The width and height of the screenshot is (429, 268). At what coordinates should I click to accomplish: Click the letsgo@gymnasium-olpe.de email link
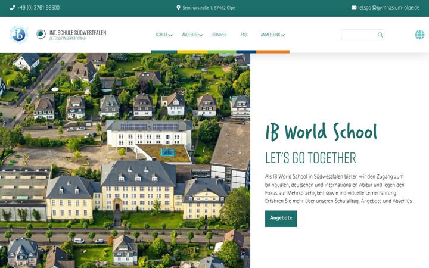point(388,7)
